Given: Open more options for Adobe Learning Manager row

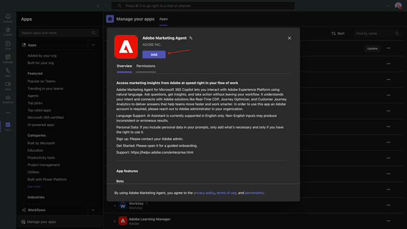Looking at the screenshot, I should pyautogui.click(x=389, y=221).
